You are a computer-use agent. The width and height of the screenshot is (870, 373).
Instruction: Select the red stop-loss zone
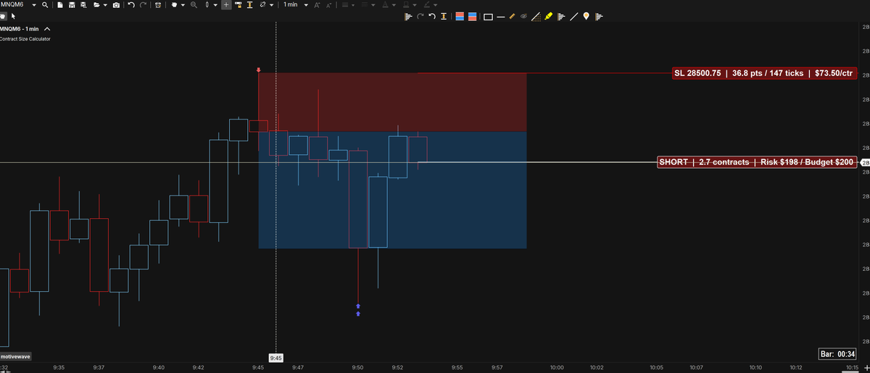(x=392, y=102)
